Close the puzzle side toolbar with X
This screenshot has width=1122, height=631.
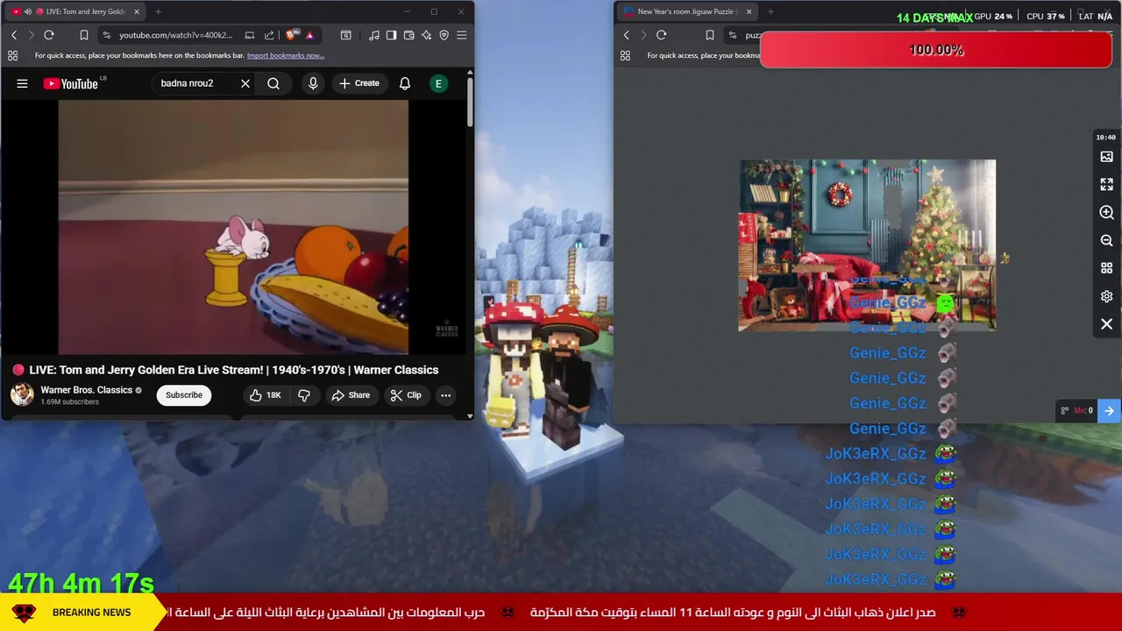tap(1106, 324)
